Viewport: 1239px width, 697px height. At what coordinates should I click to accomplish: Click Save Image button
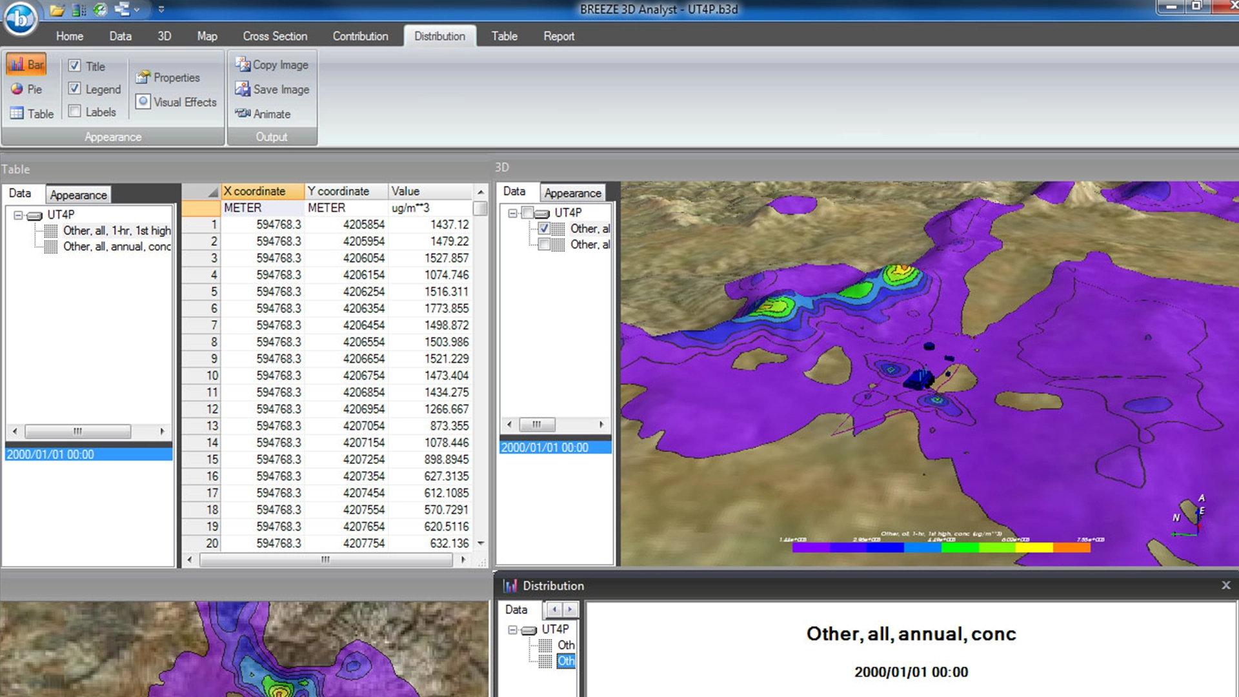[x=272, y=89]
